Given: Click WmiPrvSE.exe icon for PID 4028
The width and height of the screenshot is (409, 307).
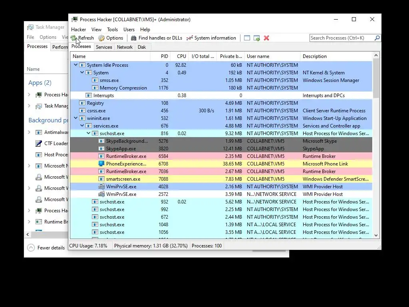Looking at the screenshot, I should pos(101,186).
